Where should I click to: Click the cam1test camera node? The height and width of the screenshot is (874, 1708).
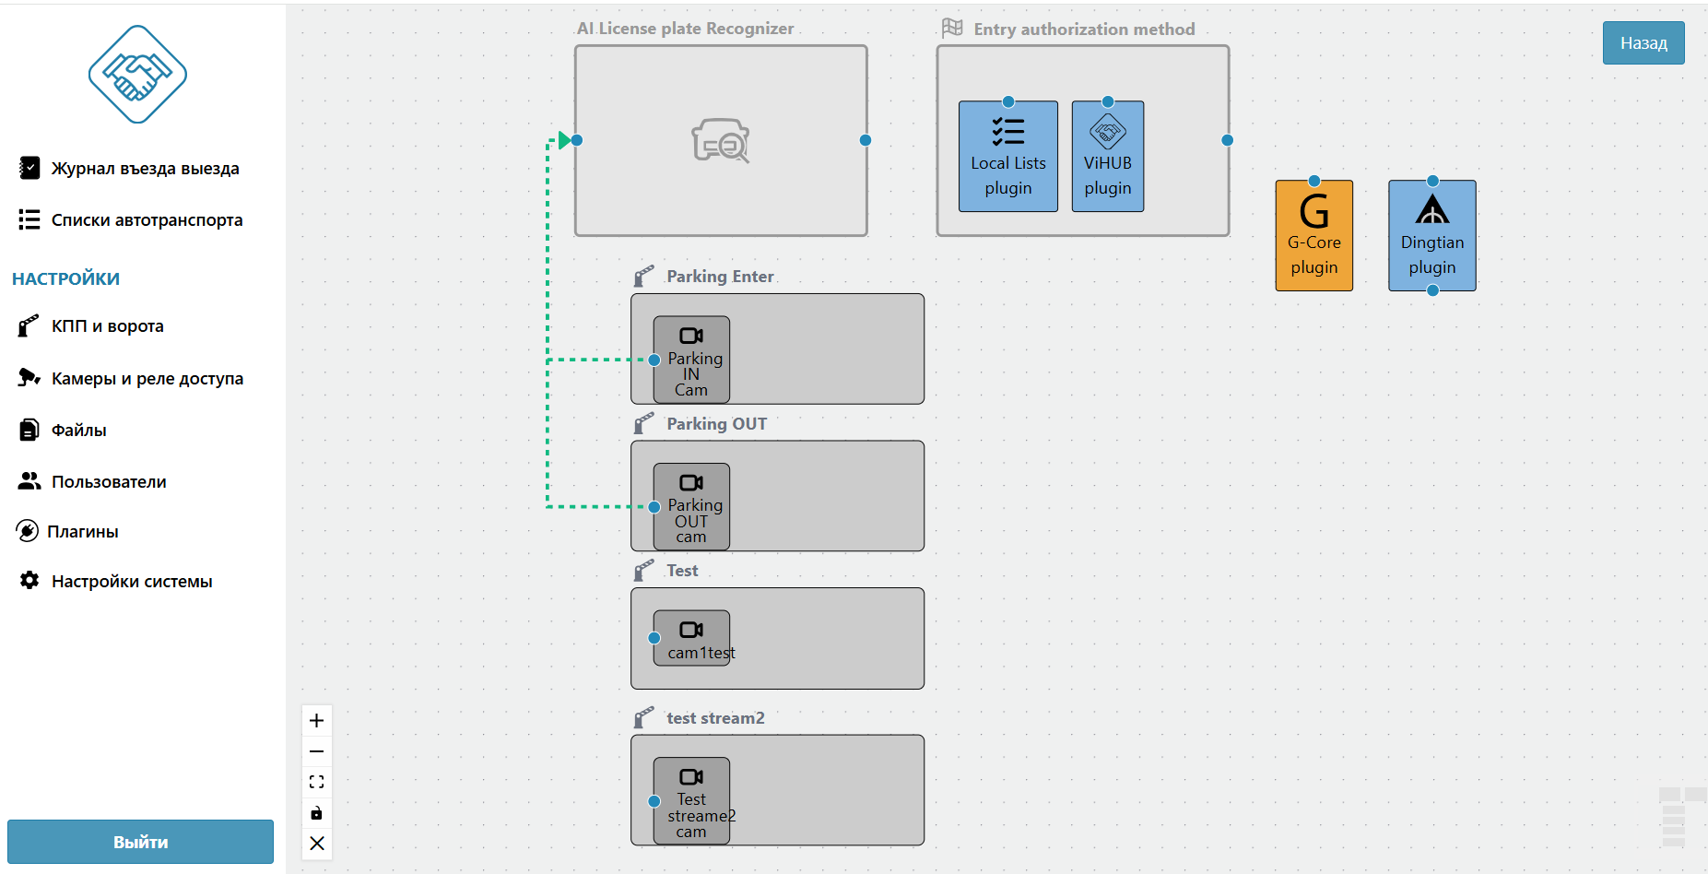[691, 638]
